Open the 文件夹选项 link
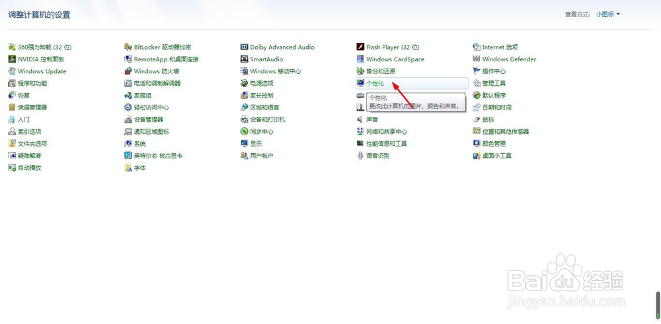The image size is (661, 324). coord(32,143)
